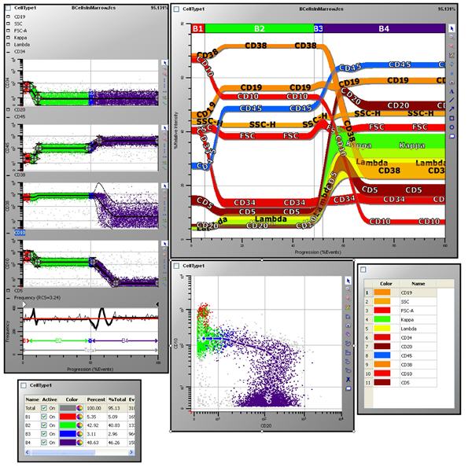Select the rectangle shape tool in overlay toolbar

tap(452, 118)
